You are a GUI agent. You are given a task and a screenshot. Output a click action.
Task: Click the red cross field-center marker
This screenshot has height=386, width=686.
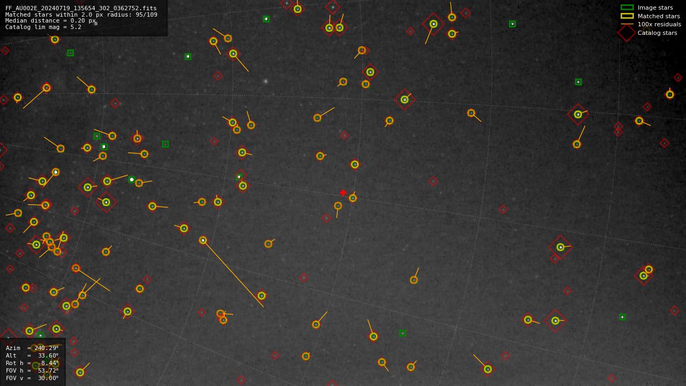click(343, 193)
